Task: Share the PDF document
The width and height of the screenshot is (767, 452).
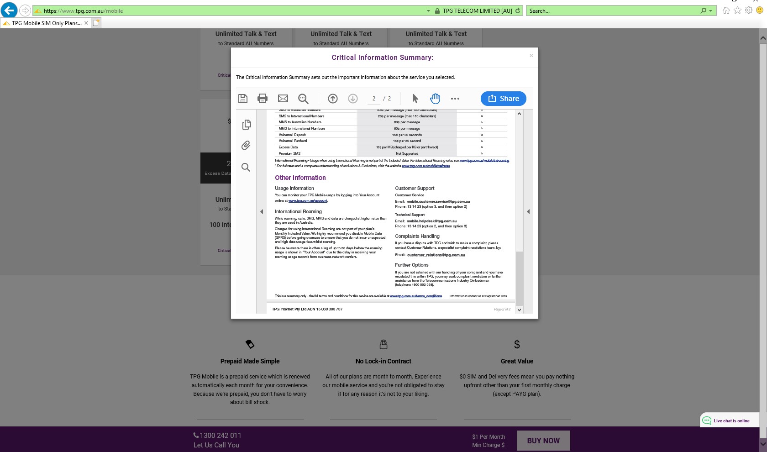Action: pyautogui.click(x=504, y=99)
